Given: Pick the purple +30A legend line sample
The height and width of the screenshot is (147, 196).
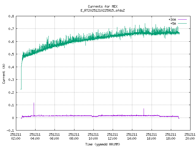Looking at the screenshot, I should click(182, 20).
